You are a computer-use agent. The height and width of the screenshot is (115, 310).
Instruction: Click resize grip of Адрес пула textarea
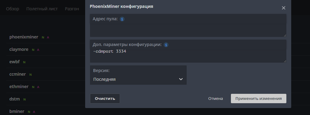[x=285, y=35]
